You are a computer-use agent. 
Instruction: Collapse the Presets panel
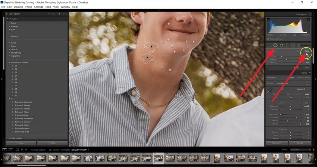coord(7,19)
